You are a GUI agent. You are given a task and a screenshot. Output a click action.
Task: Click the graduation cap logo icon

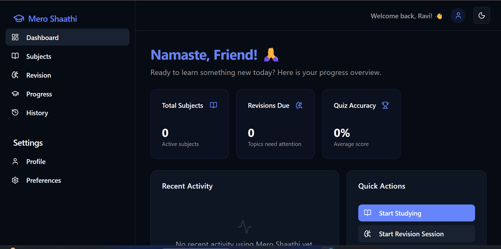(19, 19)
